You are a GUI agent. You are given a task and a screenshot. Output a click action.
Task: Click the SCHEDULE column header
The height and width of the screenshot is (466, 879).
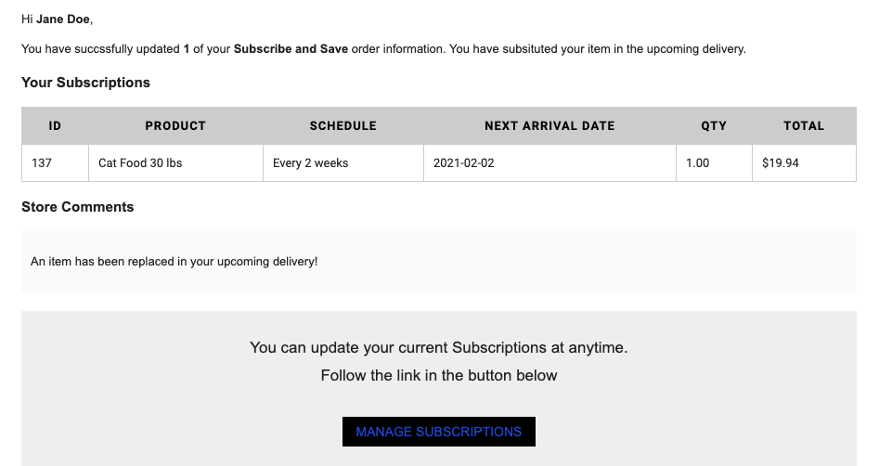point(343,125)
